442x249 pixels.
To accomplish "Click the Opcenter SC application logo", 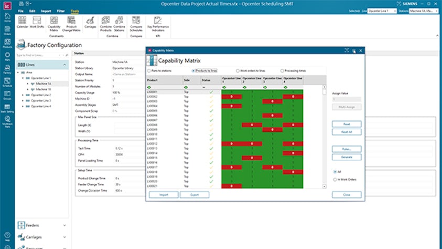I will (x=7, y=5).
